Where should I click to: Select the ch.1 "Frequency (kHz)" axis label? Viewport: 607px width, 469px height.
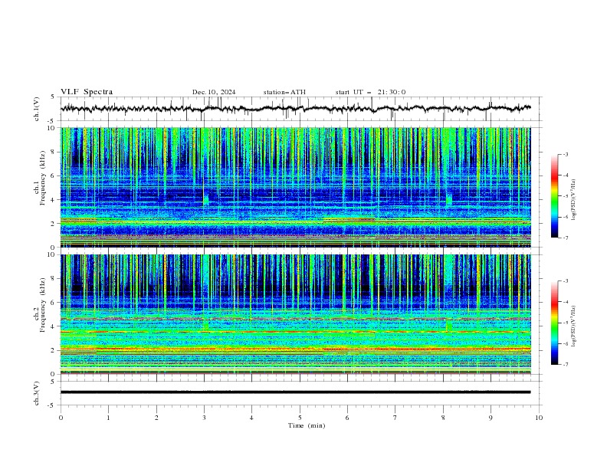tap(43, 178)
